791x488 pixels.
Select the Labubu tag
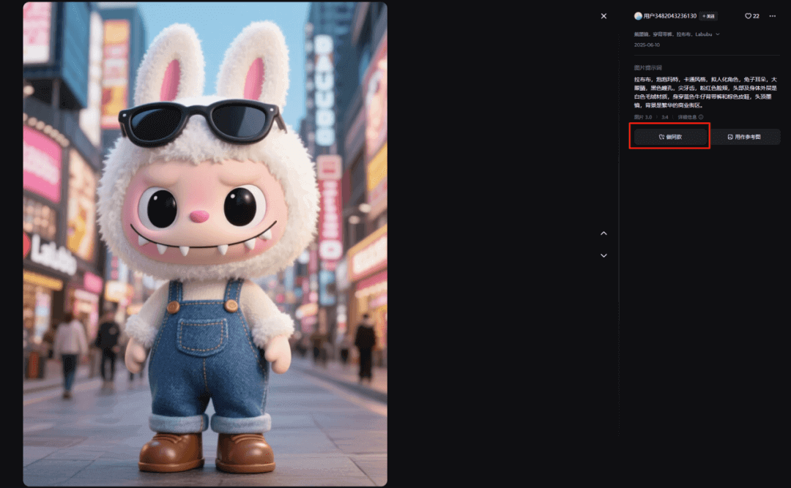704,34
